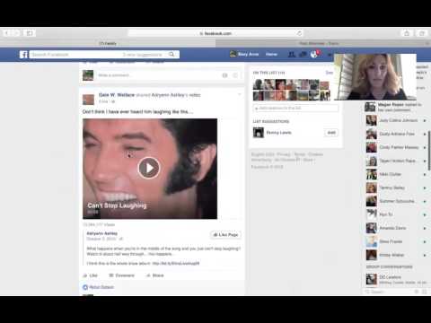Open account menu dropdown arrow in blue bar
Screen dimensions: 431x323
point(330,55)
